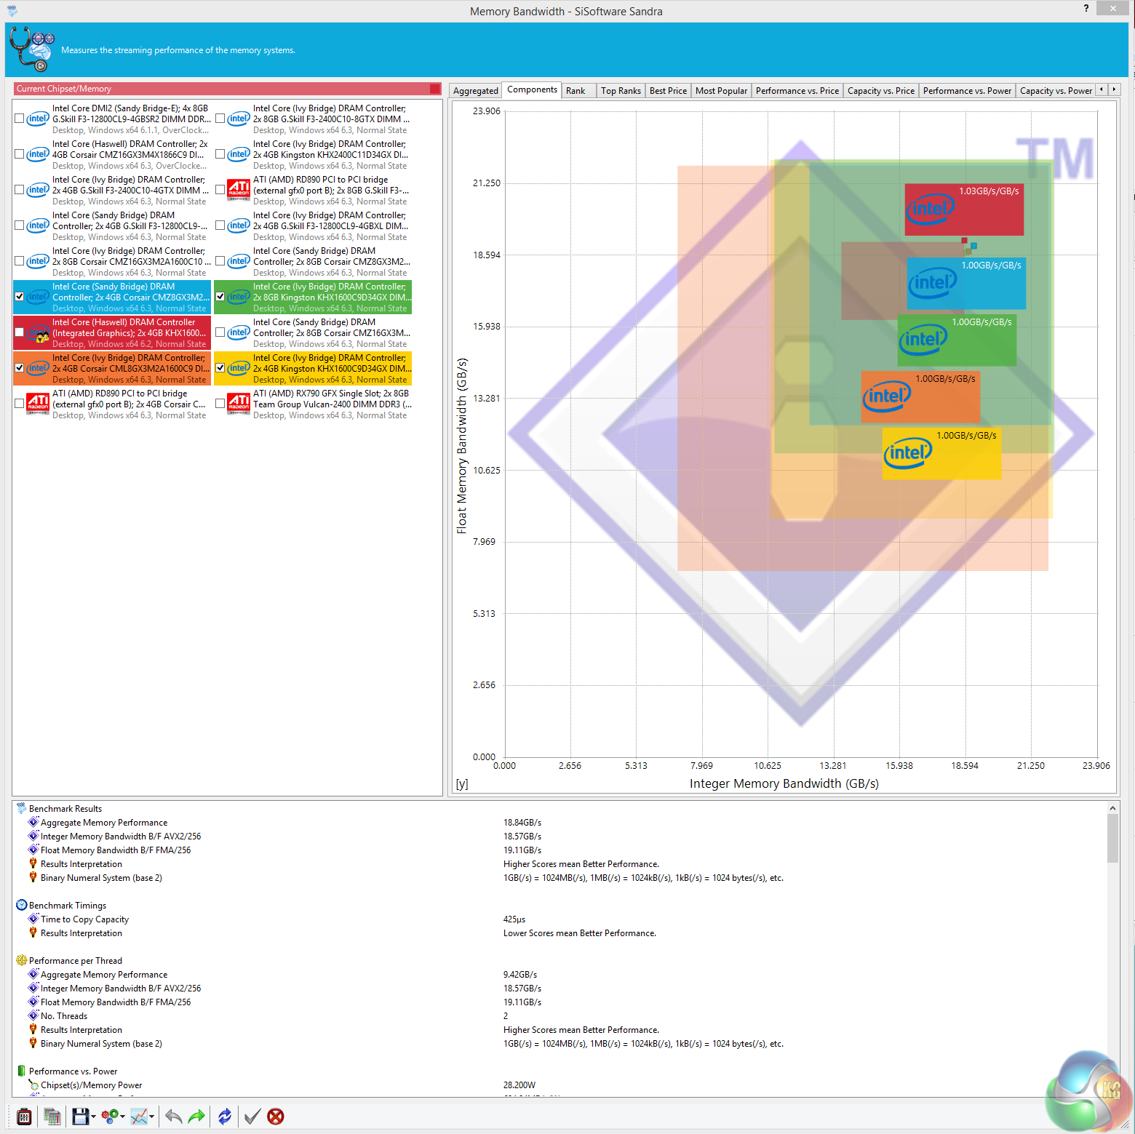Click the red Current Chipset/Memory color swatch
Viewport: 1135px width, 1134px height.
point(435,89)
